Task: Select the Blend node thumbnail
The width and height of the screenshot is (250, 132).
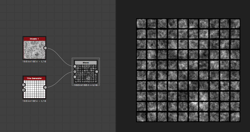Action: coord(86,74)
